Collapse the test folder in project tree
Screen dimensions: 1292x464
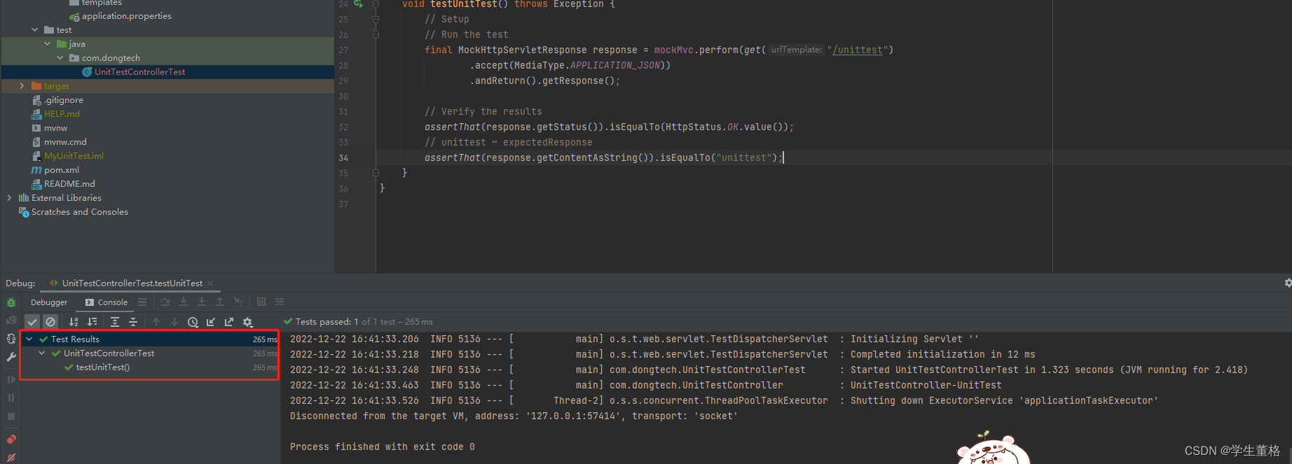click(35, 30)
